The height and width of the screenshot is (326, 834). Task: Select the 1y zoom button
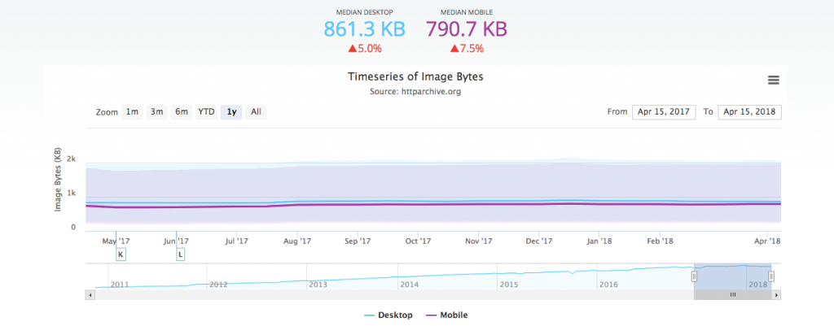[232, 112]
